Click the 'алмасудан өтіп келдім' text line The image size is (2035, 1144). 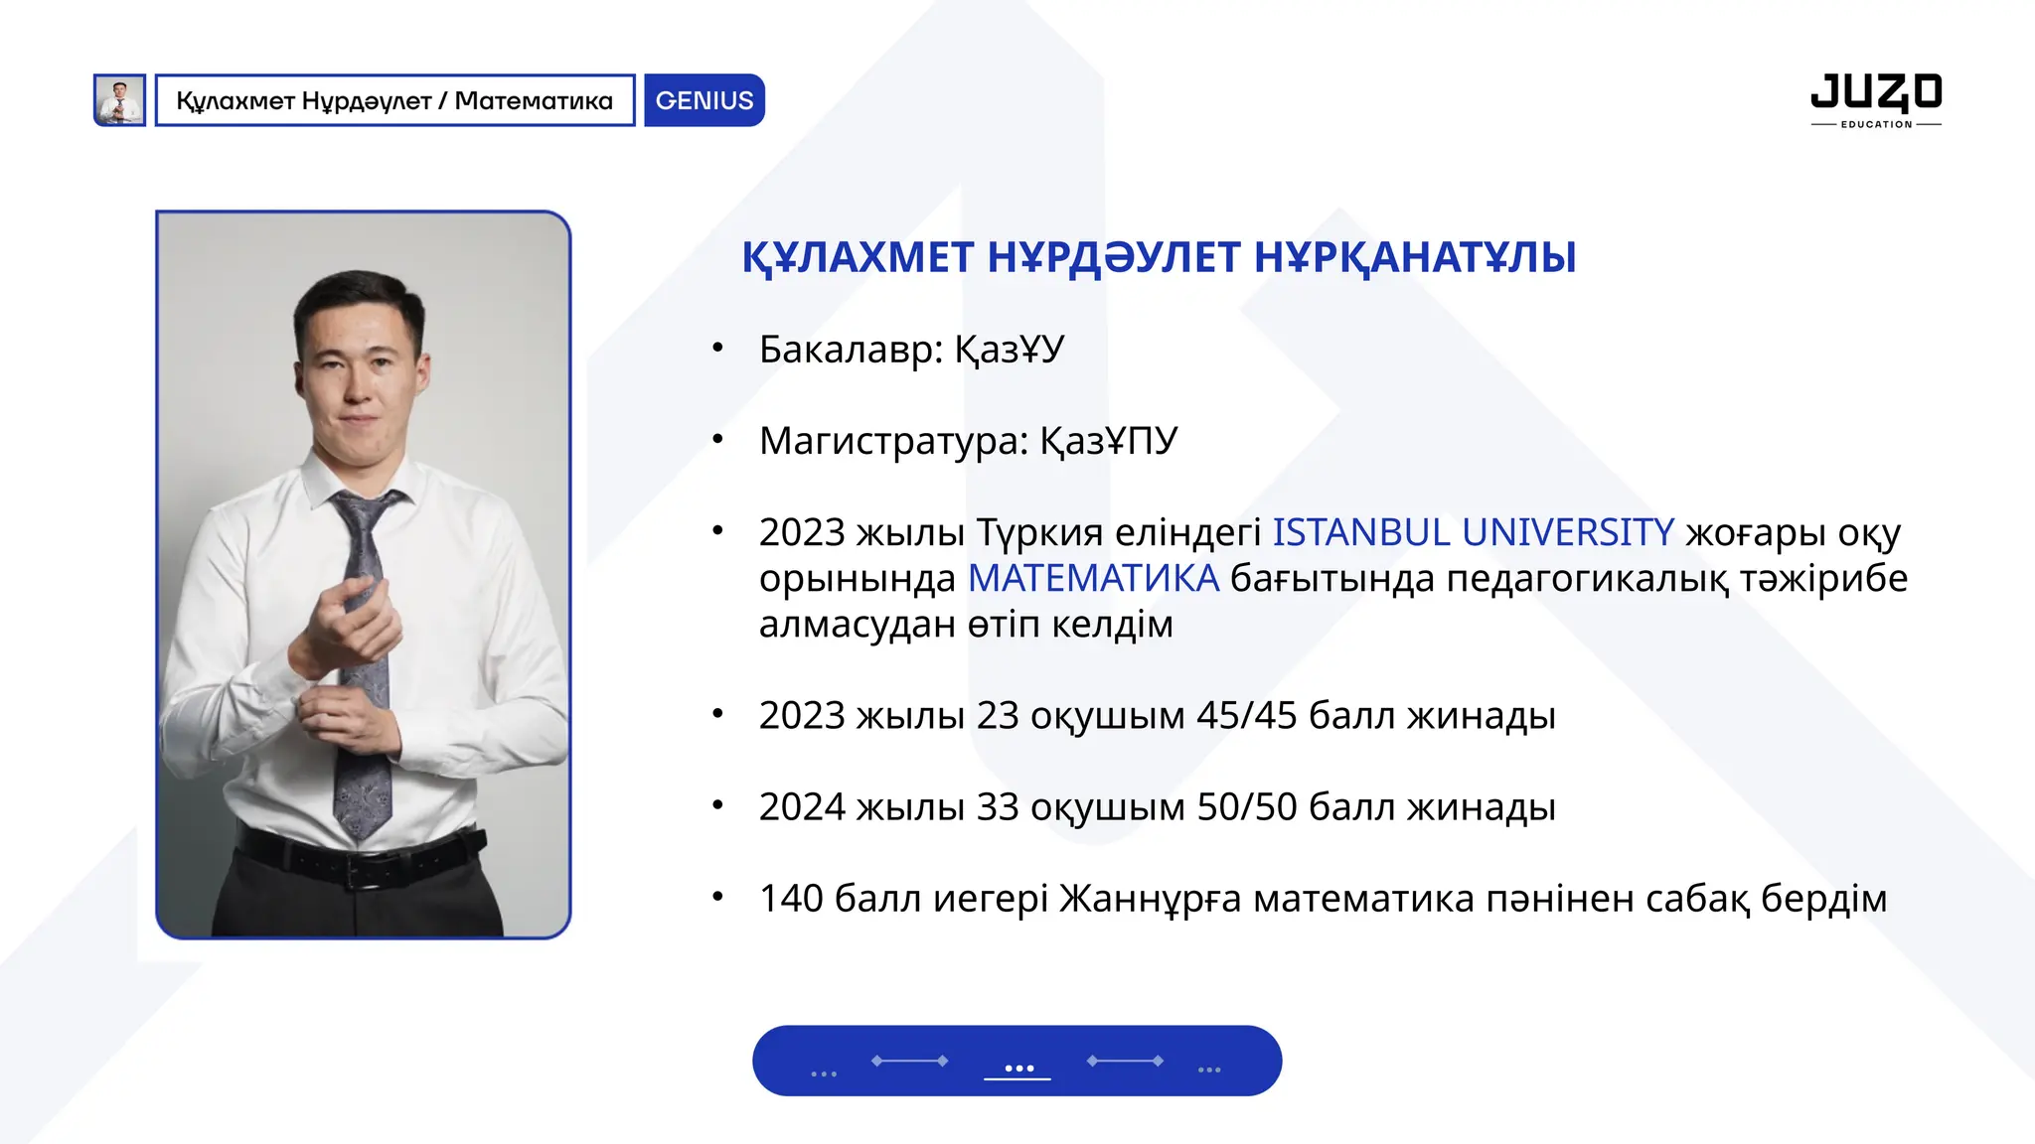click(966, 624)
